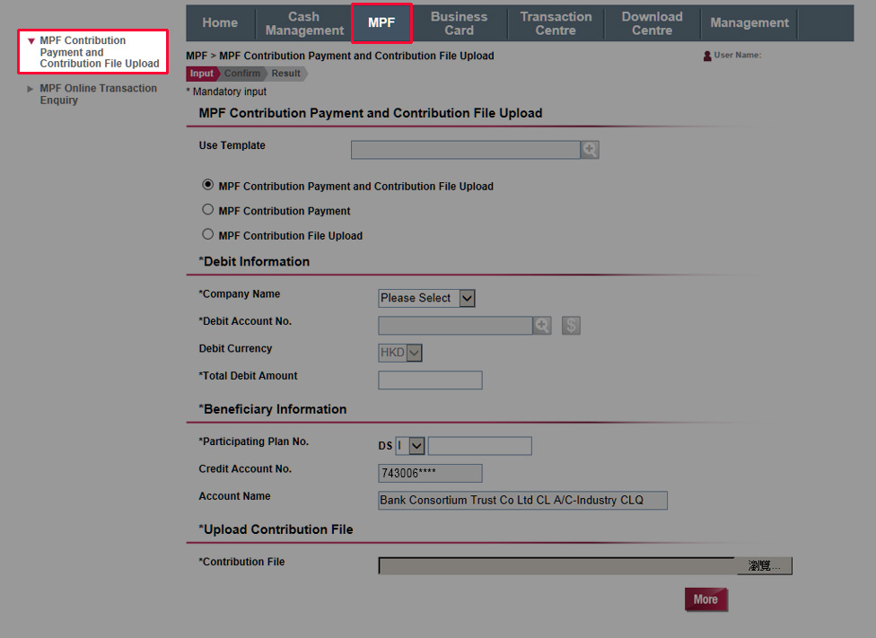Image resolution: width=876 pixels, height=638 pixels.
Task: Click the Beneficiary Information section heading
Action: pyautogui.click(x=273, y=409)
